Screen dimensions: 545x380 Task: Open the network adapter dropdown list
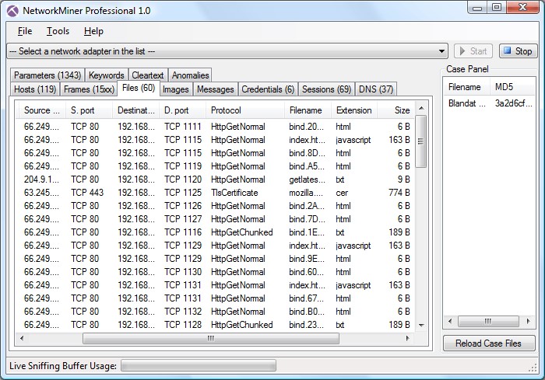tap(441, 51)
